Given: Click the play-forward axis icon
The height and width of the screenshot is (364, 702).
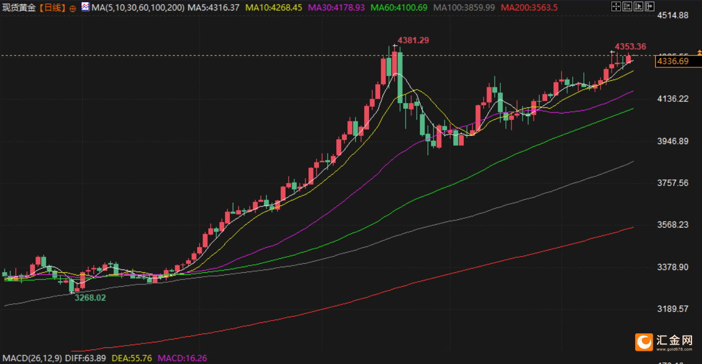Looking at the screenshot, I should pyautogui.click(x=639, y=6).
